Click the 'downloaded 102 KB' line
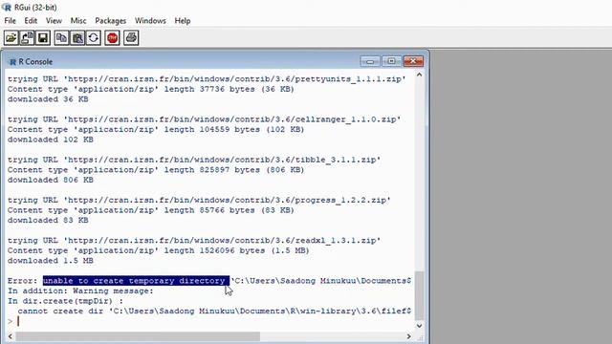This screenshot has height=344, width=612. click(x=51, y=140)
